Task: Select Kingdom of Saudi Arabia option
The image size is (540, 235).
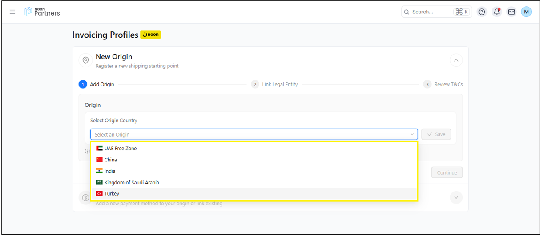Action: click(x=132, y=182)
